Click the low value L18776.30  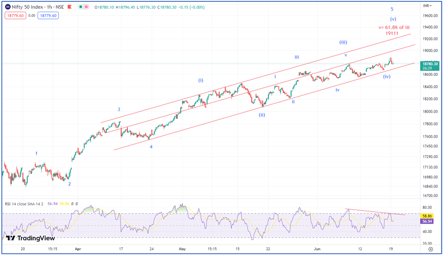[146, 7]
